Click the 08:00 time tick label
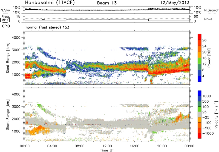 point(79,146)
